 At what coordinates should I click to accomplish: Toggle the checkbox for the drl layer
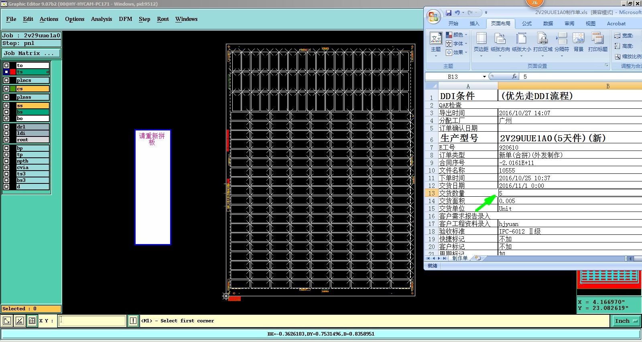pos(6,127)
